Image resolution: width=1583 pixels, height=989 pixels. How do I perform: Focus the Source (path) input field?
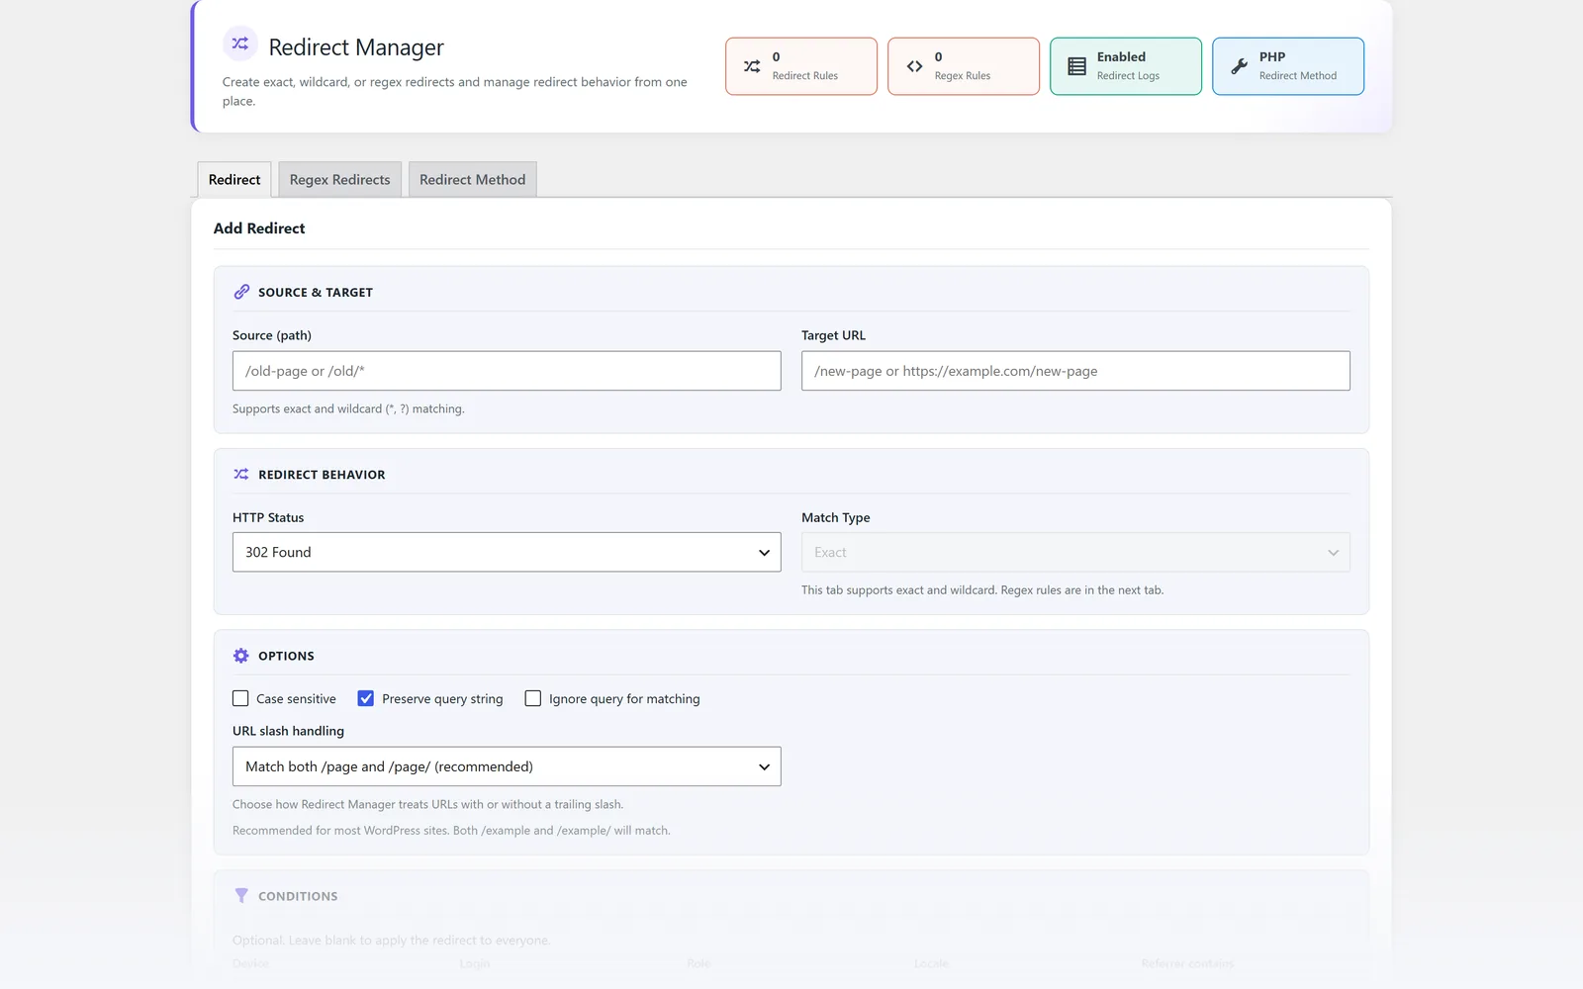tap(507, 371)
